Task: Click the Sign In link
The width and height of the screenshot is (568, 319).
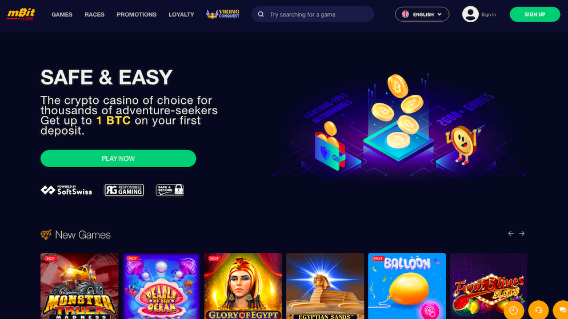Action: (489, 15)
